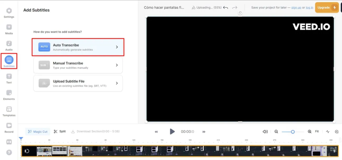Select the Magic Cut tool
Image resolution: width=342 pixels, height=160 pixels.
click(38, 132)
